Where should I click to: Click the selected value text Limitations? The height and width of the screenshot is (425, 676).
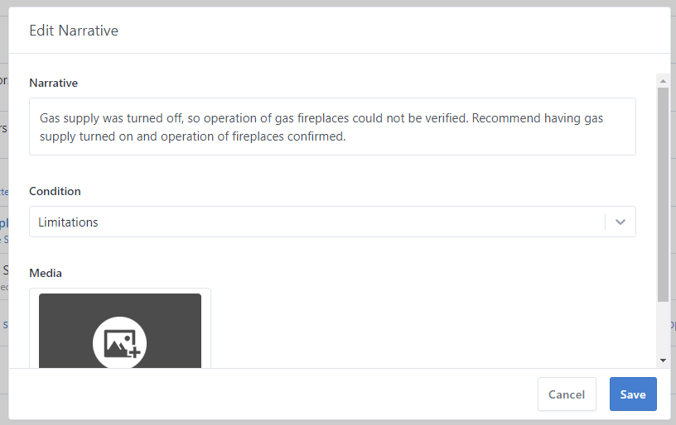tap(68, 222)
